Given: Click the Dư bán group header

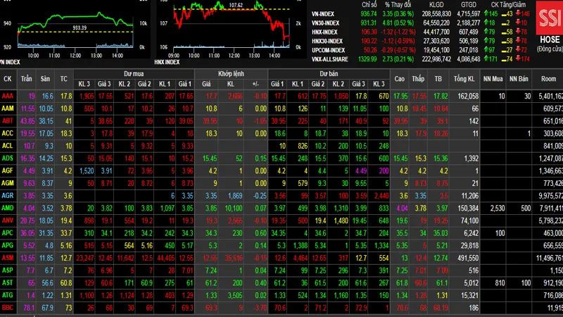Looking at the screenshot, I should click(x=329, y=74).
